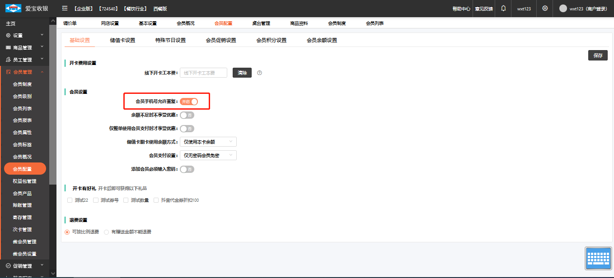614x278 pixels.
Task: Click the user avatar icon
Action: pos(563,9)
